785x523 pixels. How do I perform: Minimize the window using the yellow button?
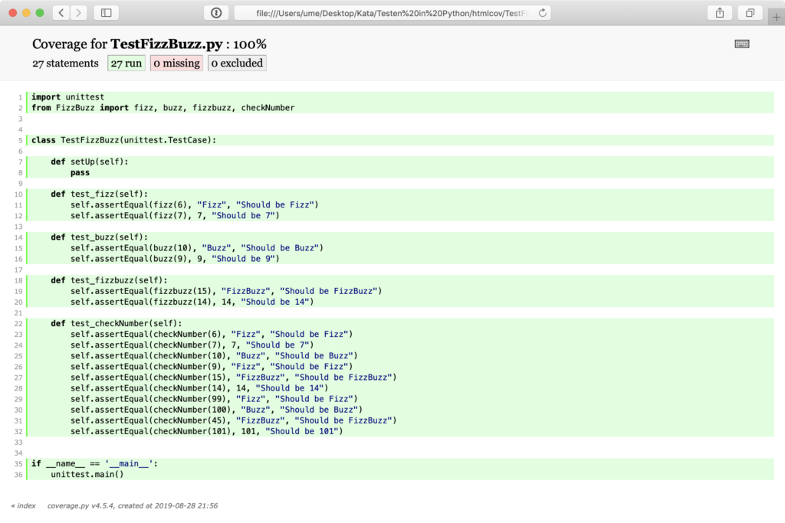click(x=27, y=13)
